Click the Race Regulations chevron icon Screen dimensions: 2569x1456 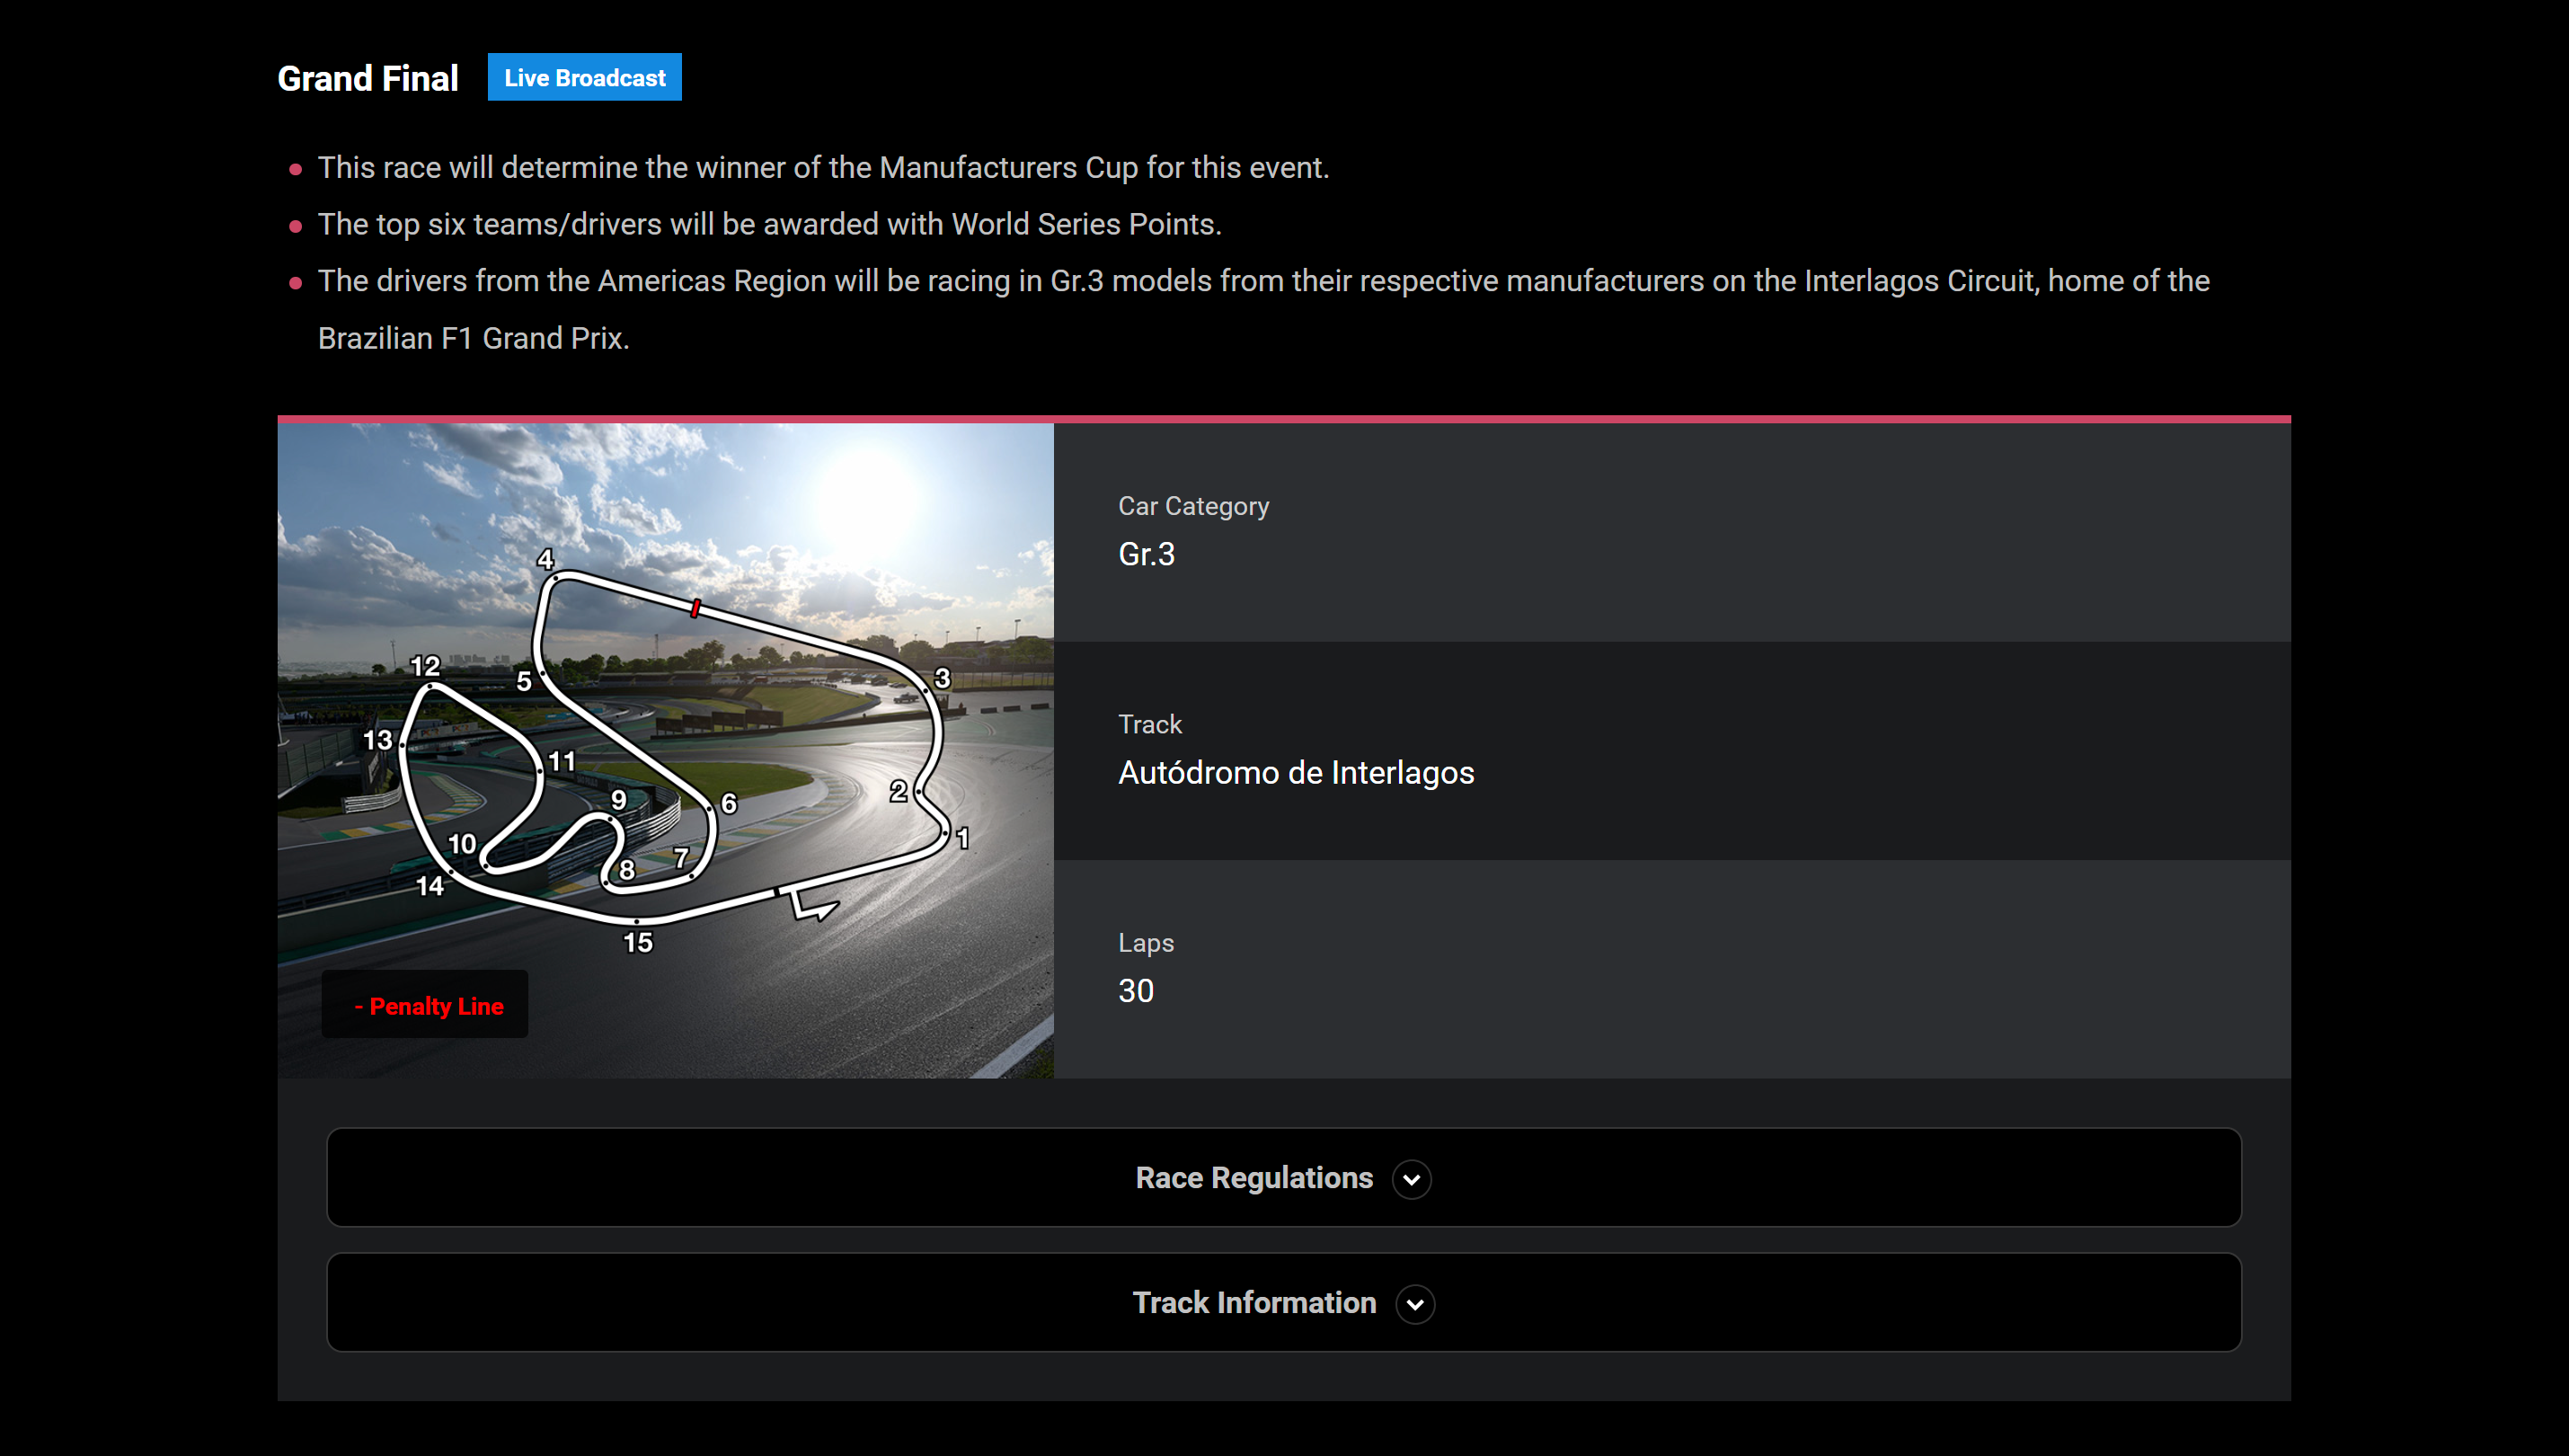pos(1412,1179)
